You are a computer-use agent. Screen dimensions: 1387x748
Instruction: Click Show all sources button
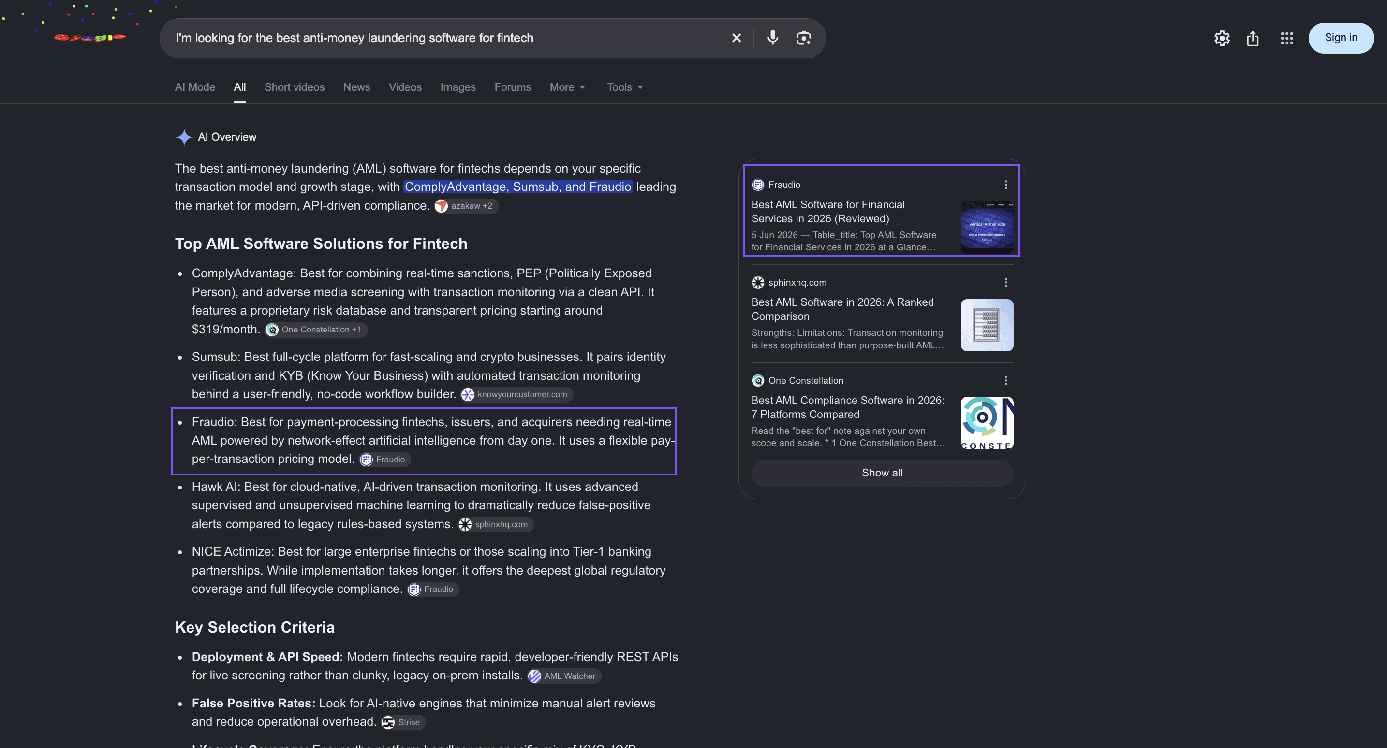pyautogui.click(x=882, y=473)
